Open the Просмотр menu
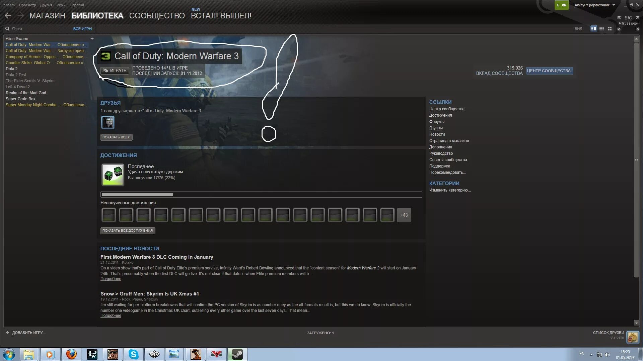Image resolution: width=643 pixels, height=361 pixels. [27, 5]
